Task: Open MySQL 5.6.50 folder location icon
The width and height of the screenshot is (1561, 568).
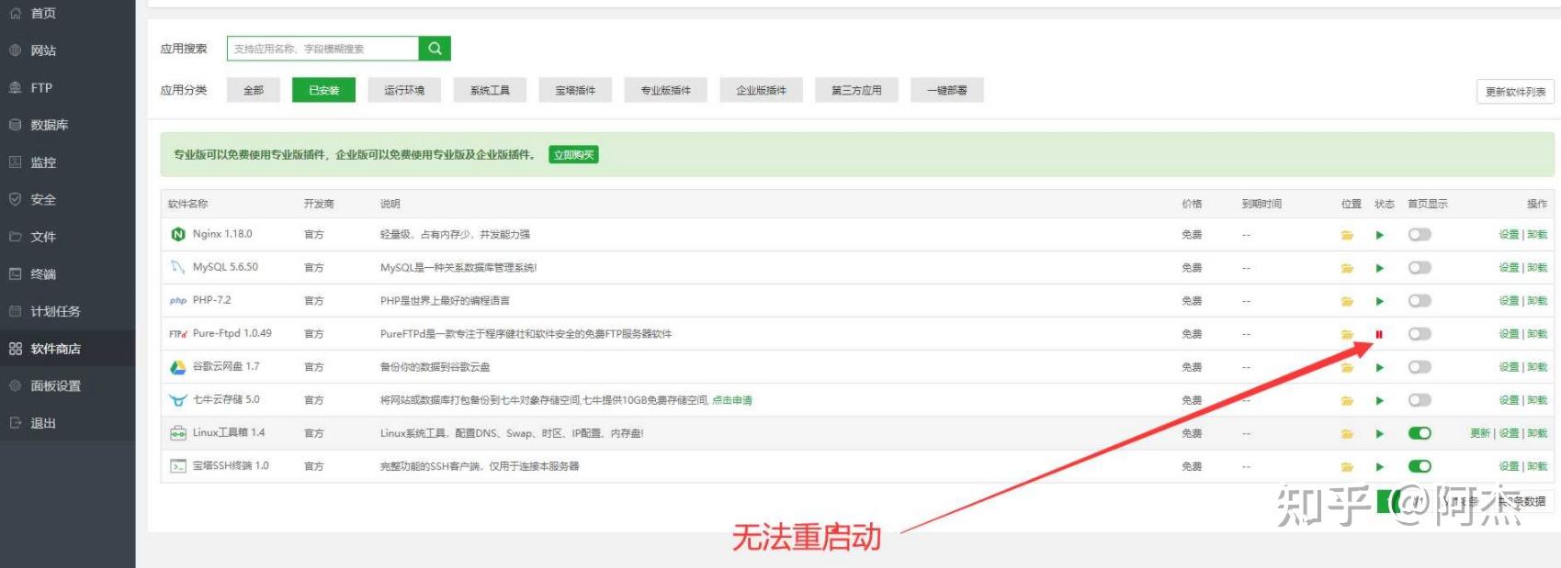Action: click(1347, 268)
